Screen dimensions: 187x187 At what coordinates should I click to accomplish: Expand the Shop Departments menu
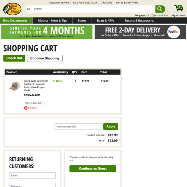pos(16,21)
